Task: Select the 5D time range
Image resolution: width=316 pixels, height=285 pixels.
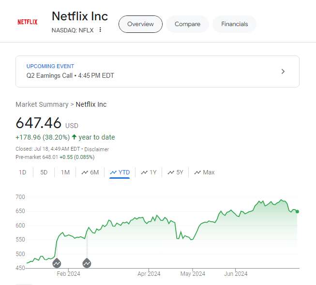Action: click(44, 172)
